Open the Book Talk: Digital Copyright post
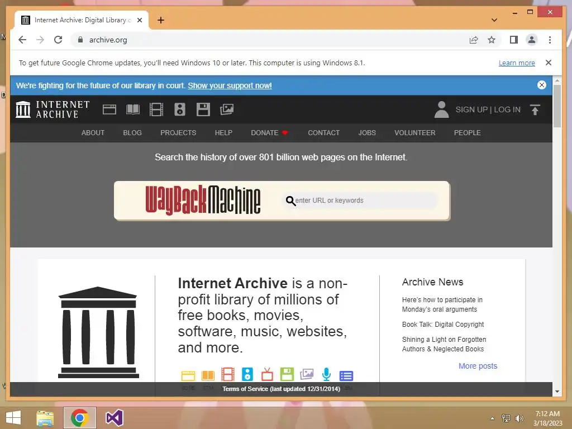The image size is (572, 429). coord(443,325)
